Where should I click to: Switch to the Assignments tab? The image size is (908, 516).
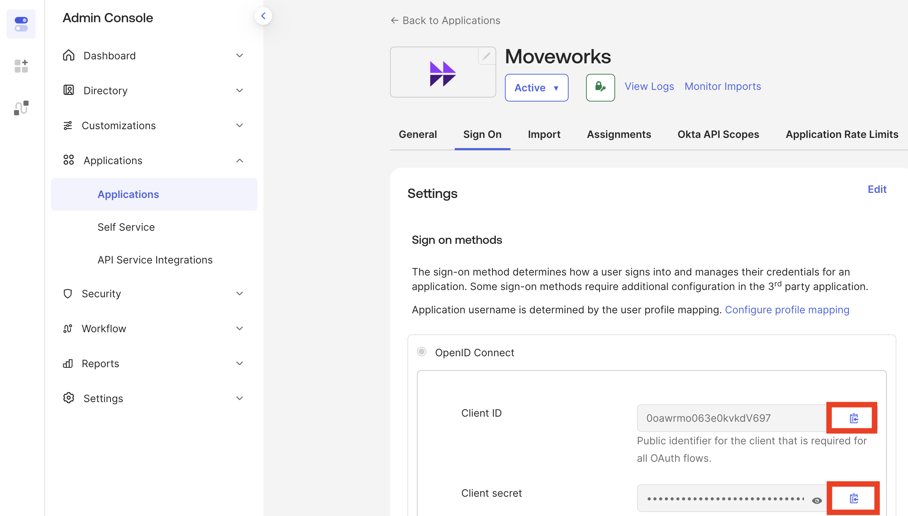[619, 134]
